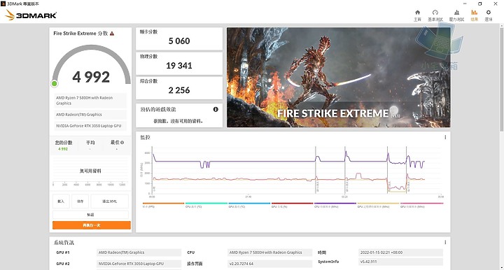Click the 3DMark logo
This screenshot has height=270, width=504.
pos(31,15)
